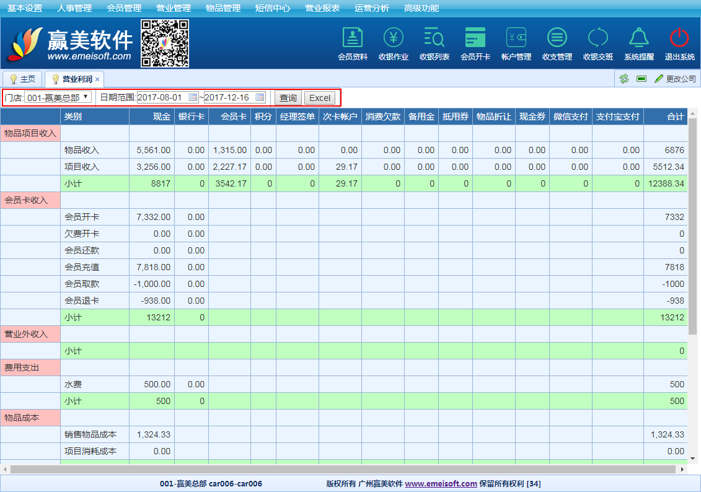Image resolution: width=701 pixels, height=492 pixels.
Task: Open the 收银交班 shift handover icon
Action: (597, 38)
